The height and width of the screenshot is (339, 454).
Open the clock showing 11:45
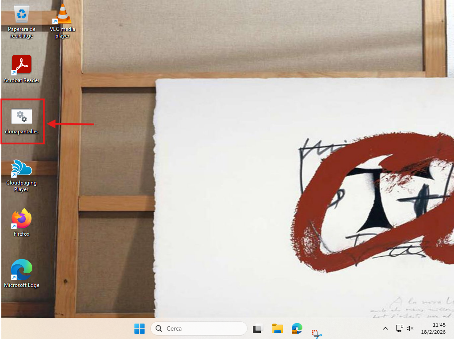coord(439,325)
